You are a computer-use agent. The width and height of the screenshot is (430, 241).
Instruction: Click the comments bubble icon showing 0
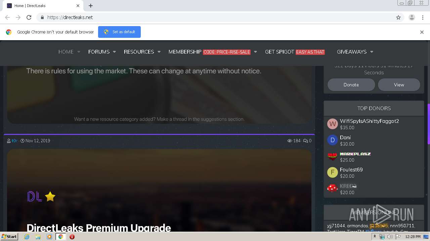pos(305,141)
